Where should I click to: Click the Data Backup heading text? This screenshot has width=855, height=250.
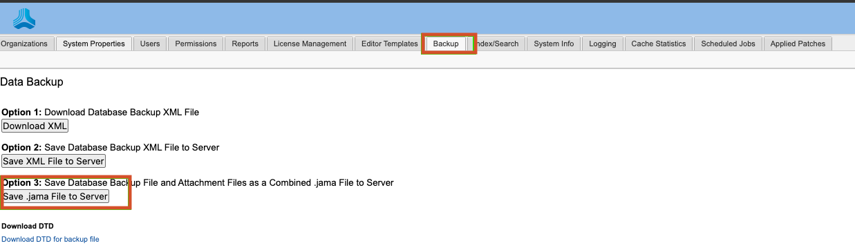tap(32, 81)
